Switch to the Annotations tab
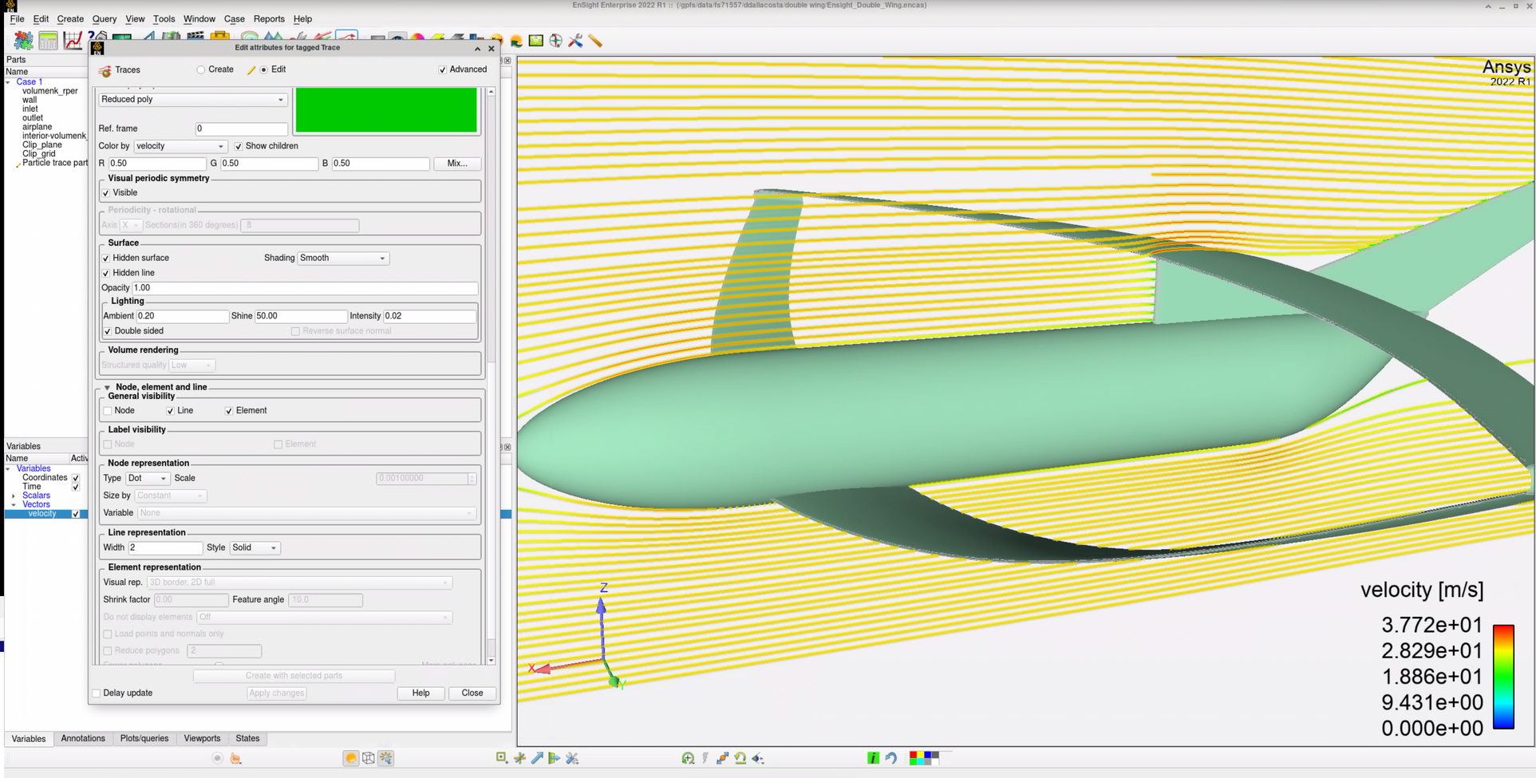This screenshot has height=778, width=1536. pyautogui.click(x=83, y=739)
